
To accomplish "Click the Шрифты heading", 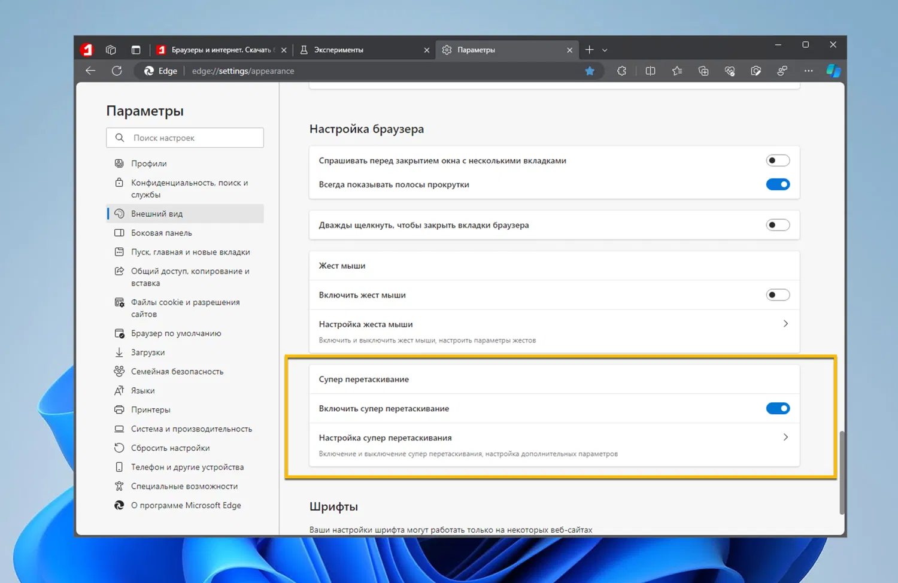I will (x=333, y=507).
